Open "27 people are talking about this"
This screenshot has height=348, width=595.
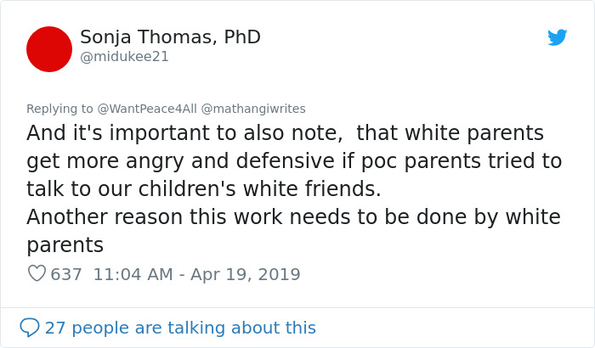pos(180,328)
